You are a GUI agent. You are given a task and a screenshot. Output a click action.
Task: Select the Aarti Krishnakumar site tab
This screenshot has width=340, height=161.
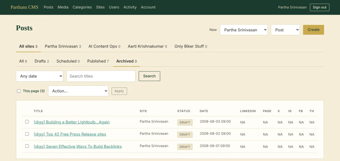coord(147,46)
